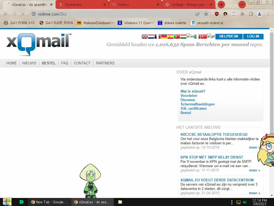Viewport: 274px width, 206px height.
Task: Switch to the English UK flag language
Action: coord(145,36)
